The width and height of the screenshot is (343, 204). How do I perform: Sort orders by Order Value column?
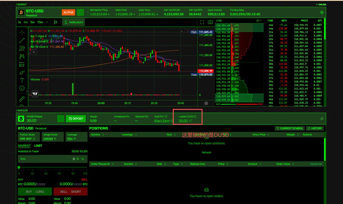click(285, 164)
